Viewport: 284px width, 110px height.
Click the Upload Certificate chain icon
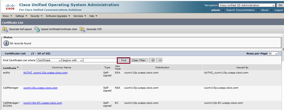(x=37, y=29)
